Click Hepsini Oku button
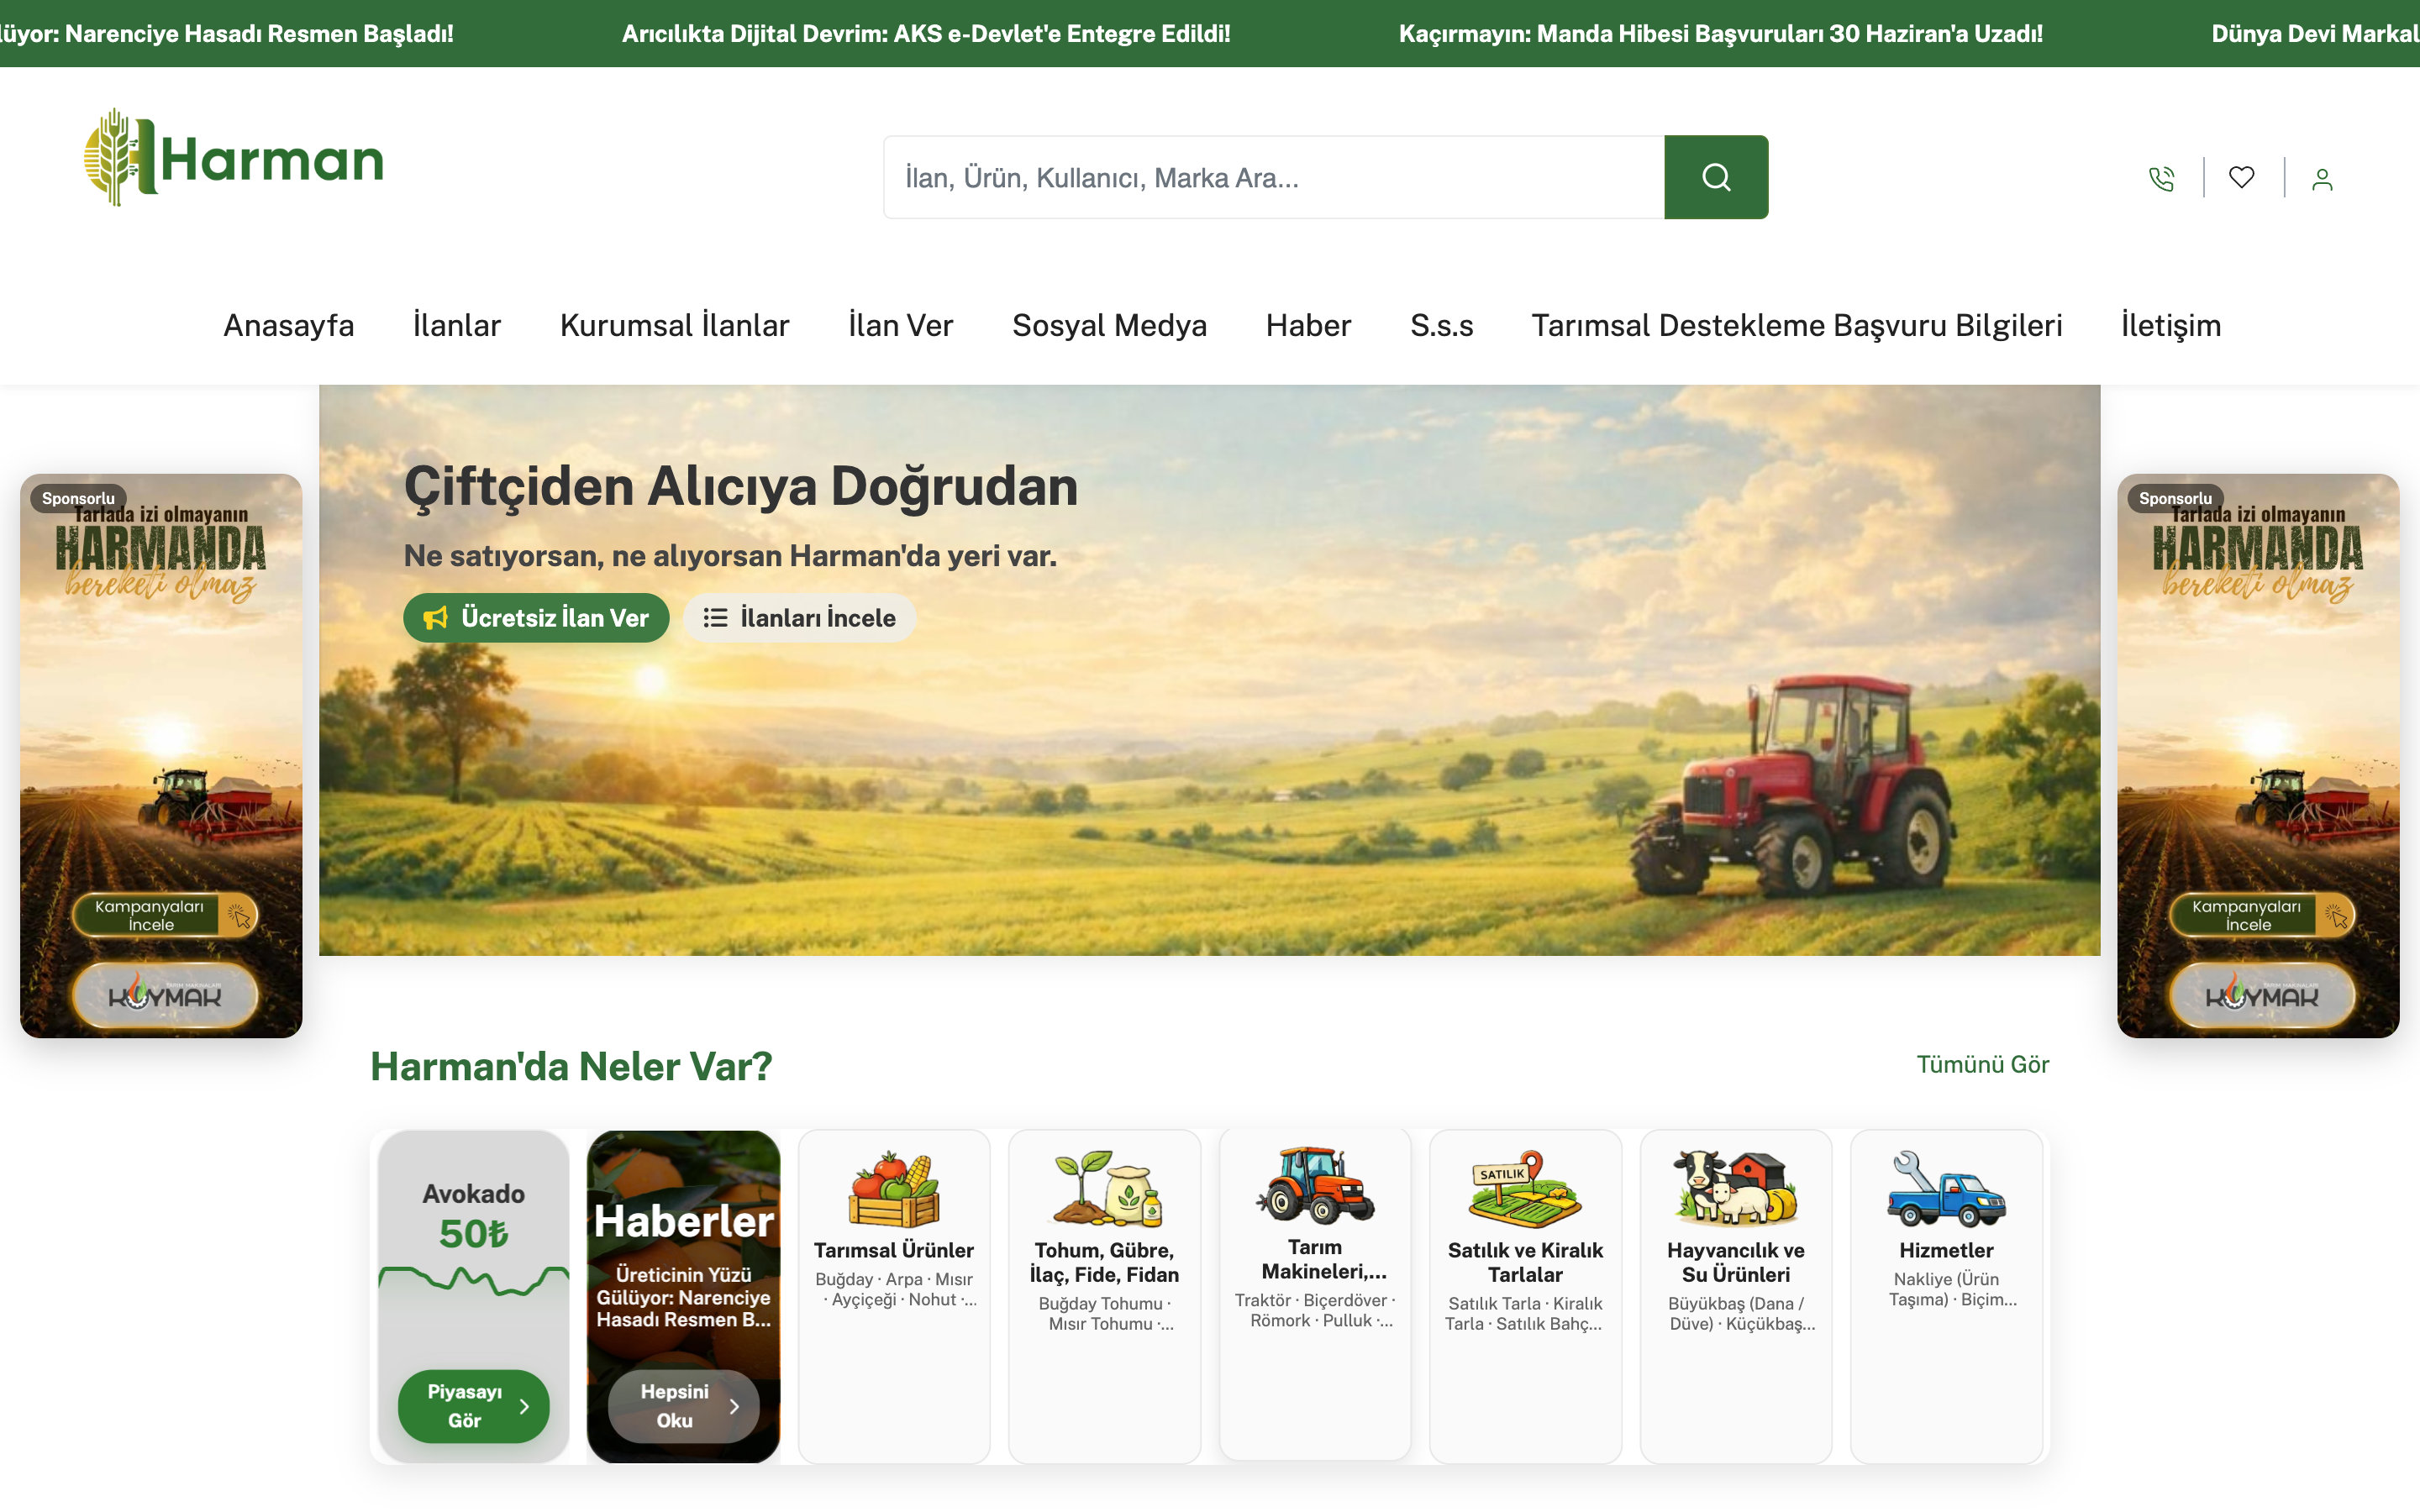This screenshot has width=2420, height=1512. (x=683, y=1406)
